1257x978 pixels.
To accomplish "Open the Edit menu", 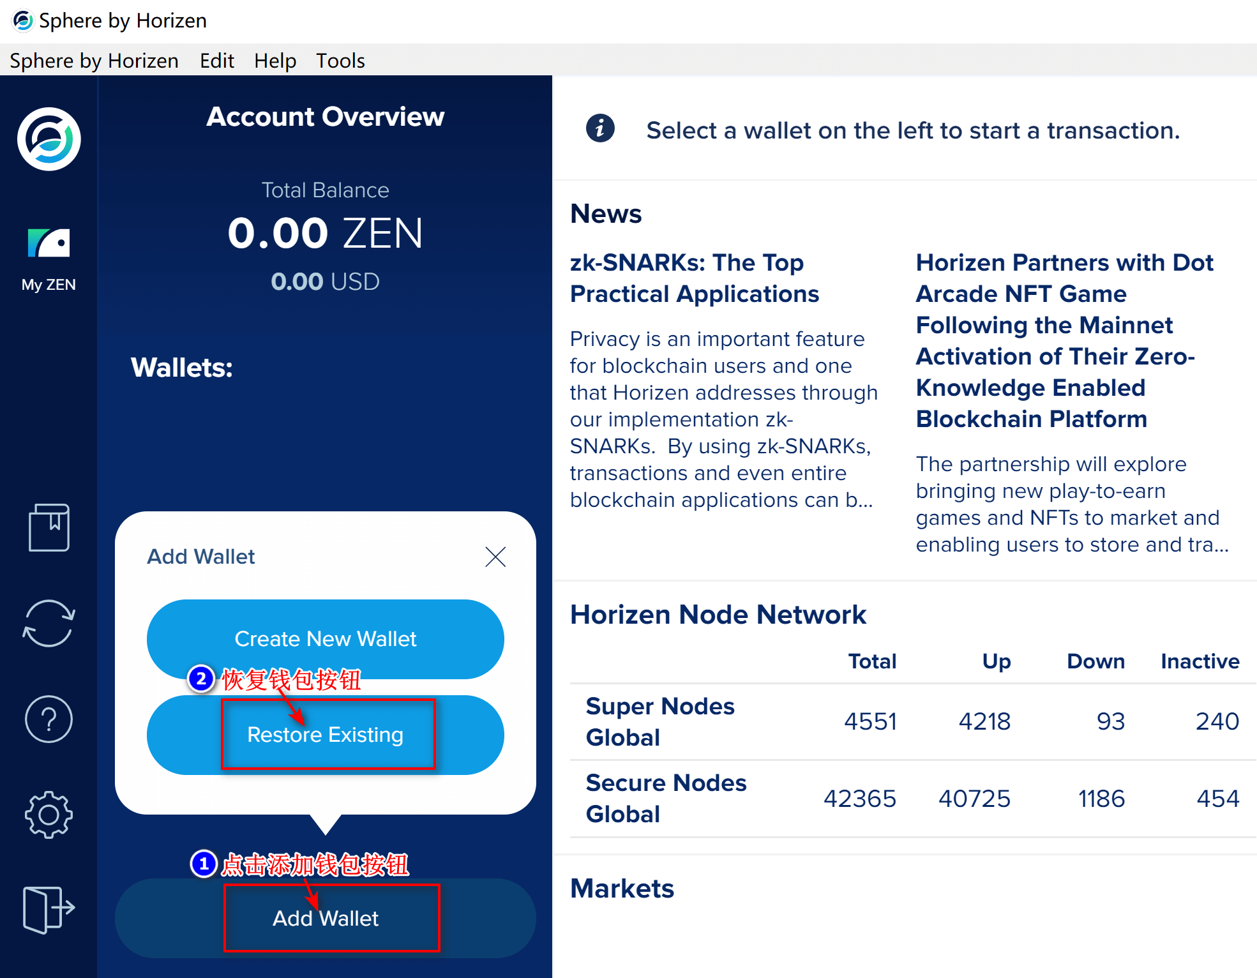I will pos(217,61).
